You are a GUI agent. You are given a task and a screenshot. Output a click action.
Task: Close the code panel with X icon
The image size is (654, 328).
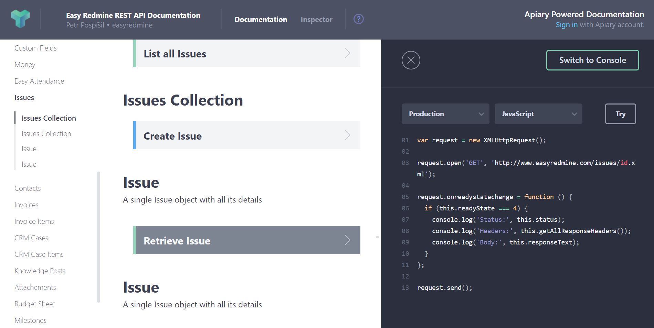pos(411,60)
